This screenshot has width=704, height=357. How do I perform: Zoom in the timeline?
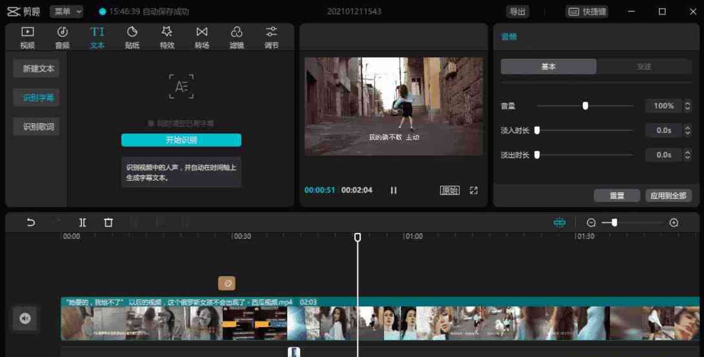coord(674,222)
